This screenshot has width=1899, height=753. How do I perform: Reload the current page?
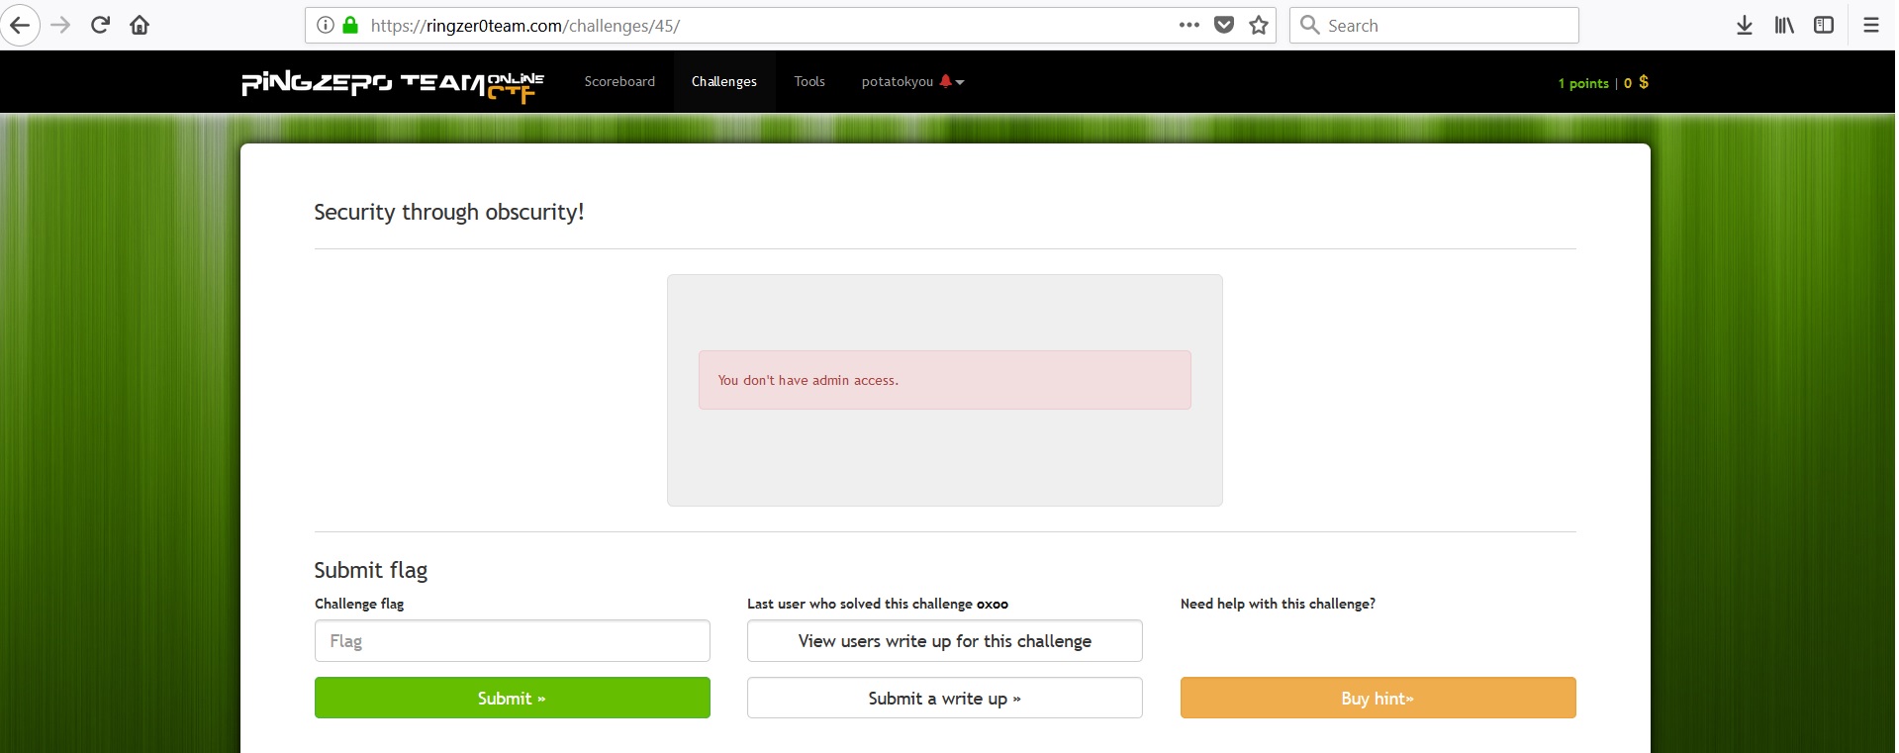tap(100, 25)
